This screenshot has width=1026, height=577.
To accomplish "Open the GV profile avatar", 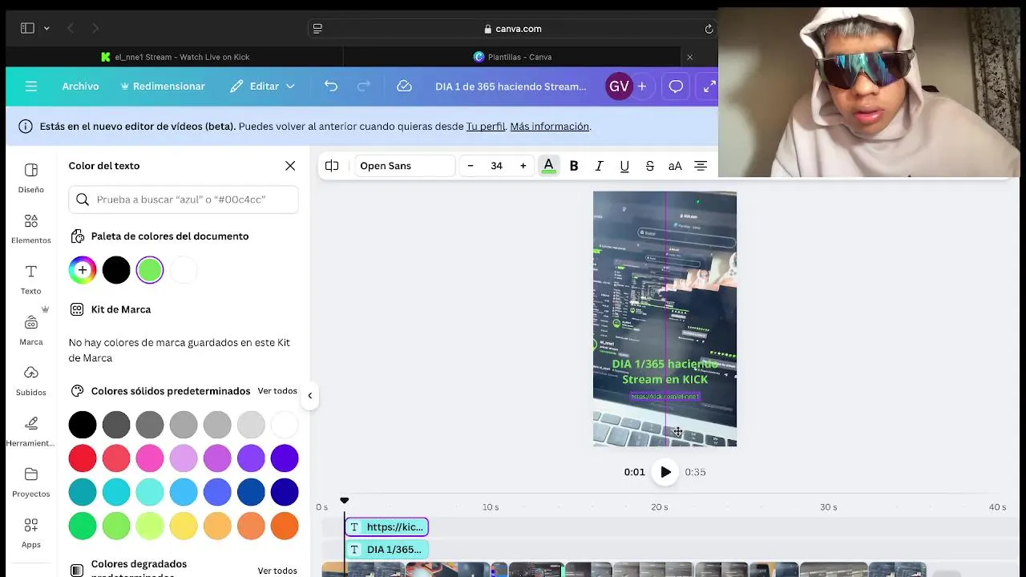I will [619, 86].
